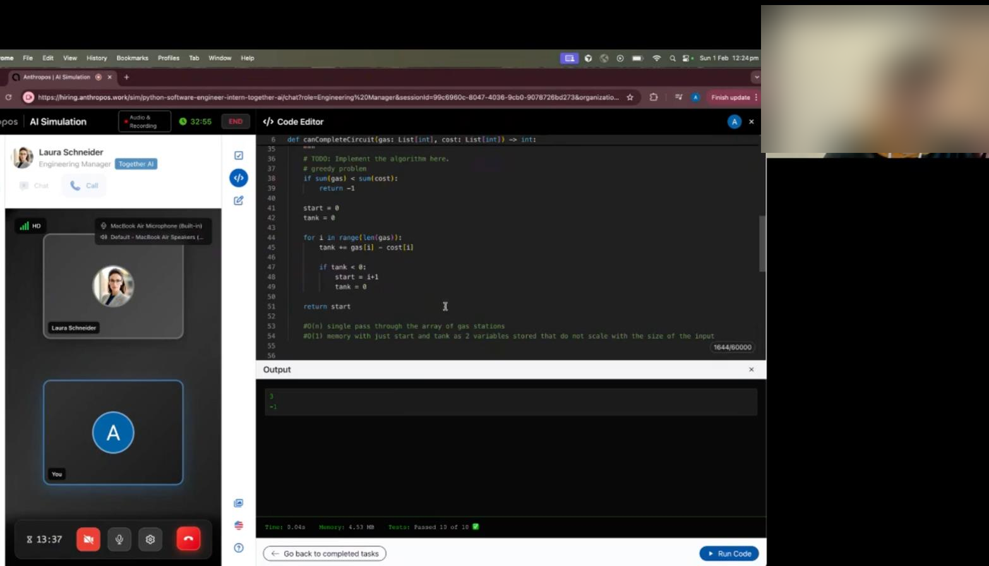Click the play circle menu bar icon

point(620,58)
